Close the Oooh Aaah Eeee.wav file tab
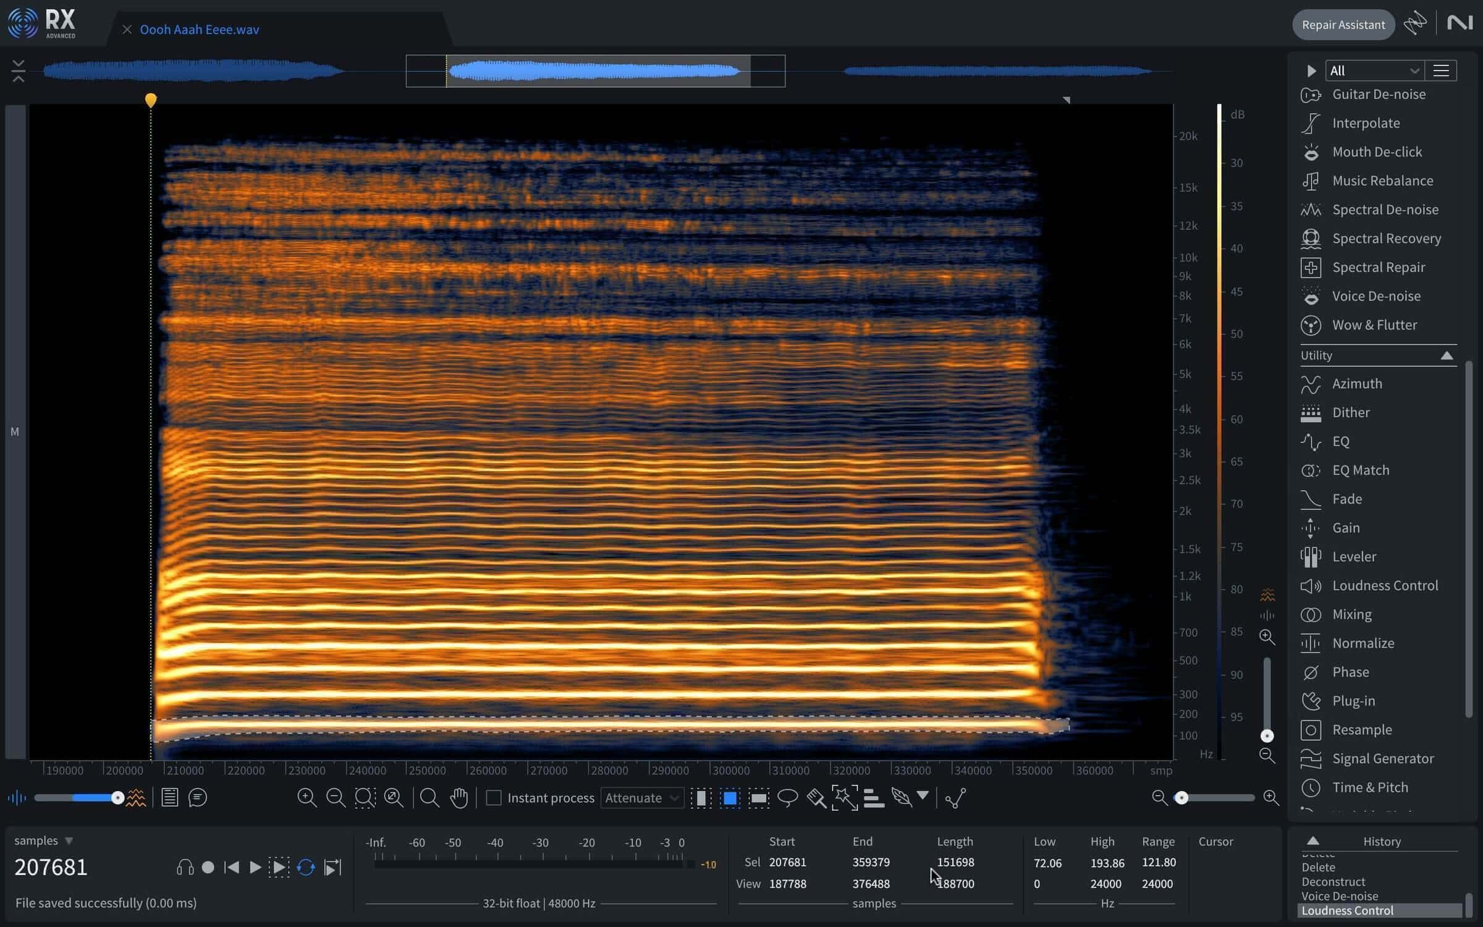1483x927 pixels. [x=127, y=30]
